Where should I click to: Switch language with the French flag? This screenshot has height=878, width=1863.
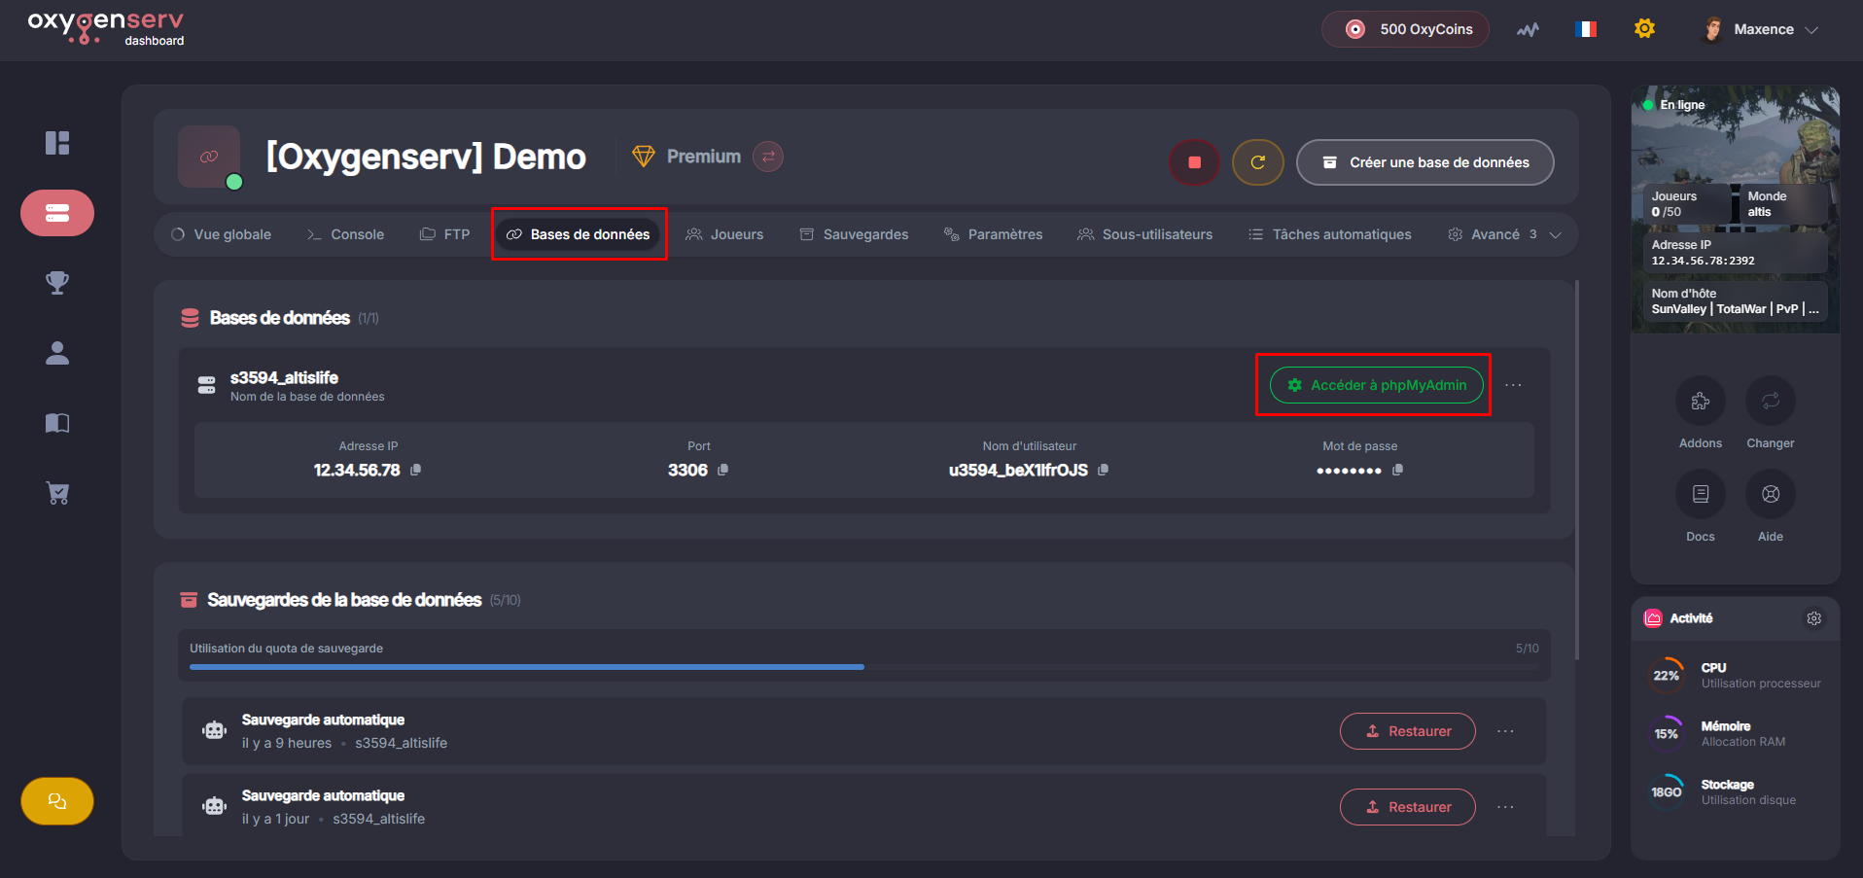point(1586,29)
